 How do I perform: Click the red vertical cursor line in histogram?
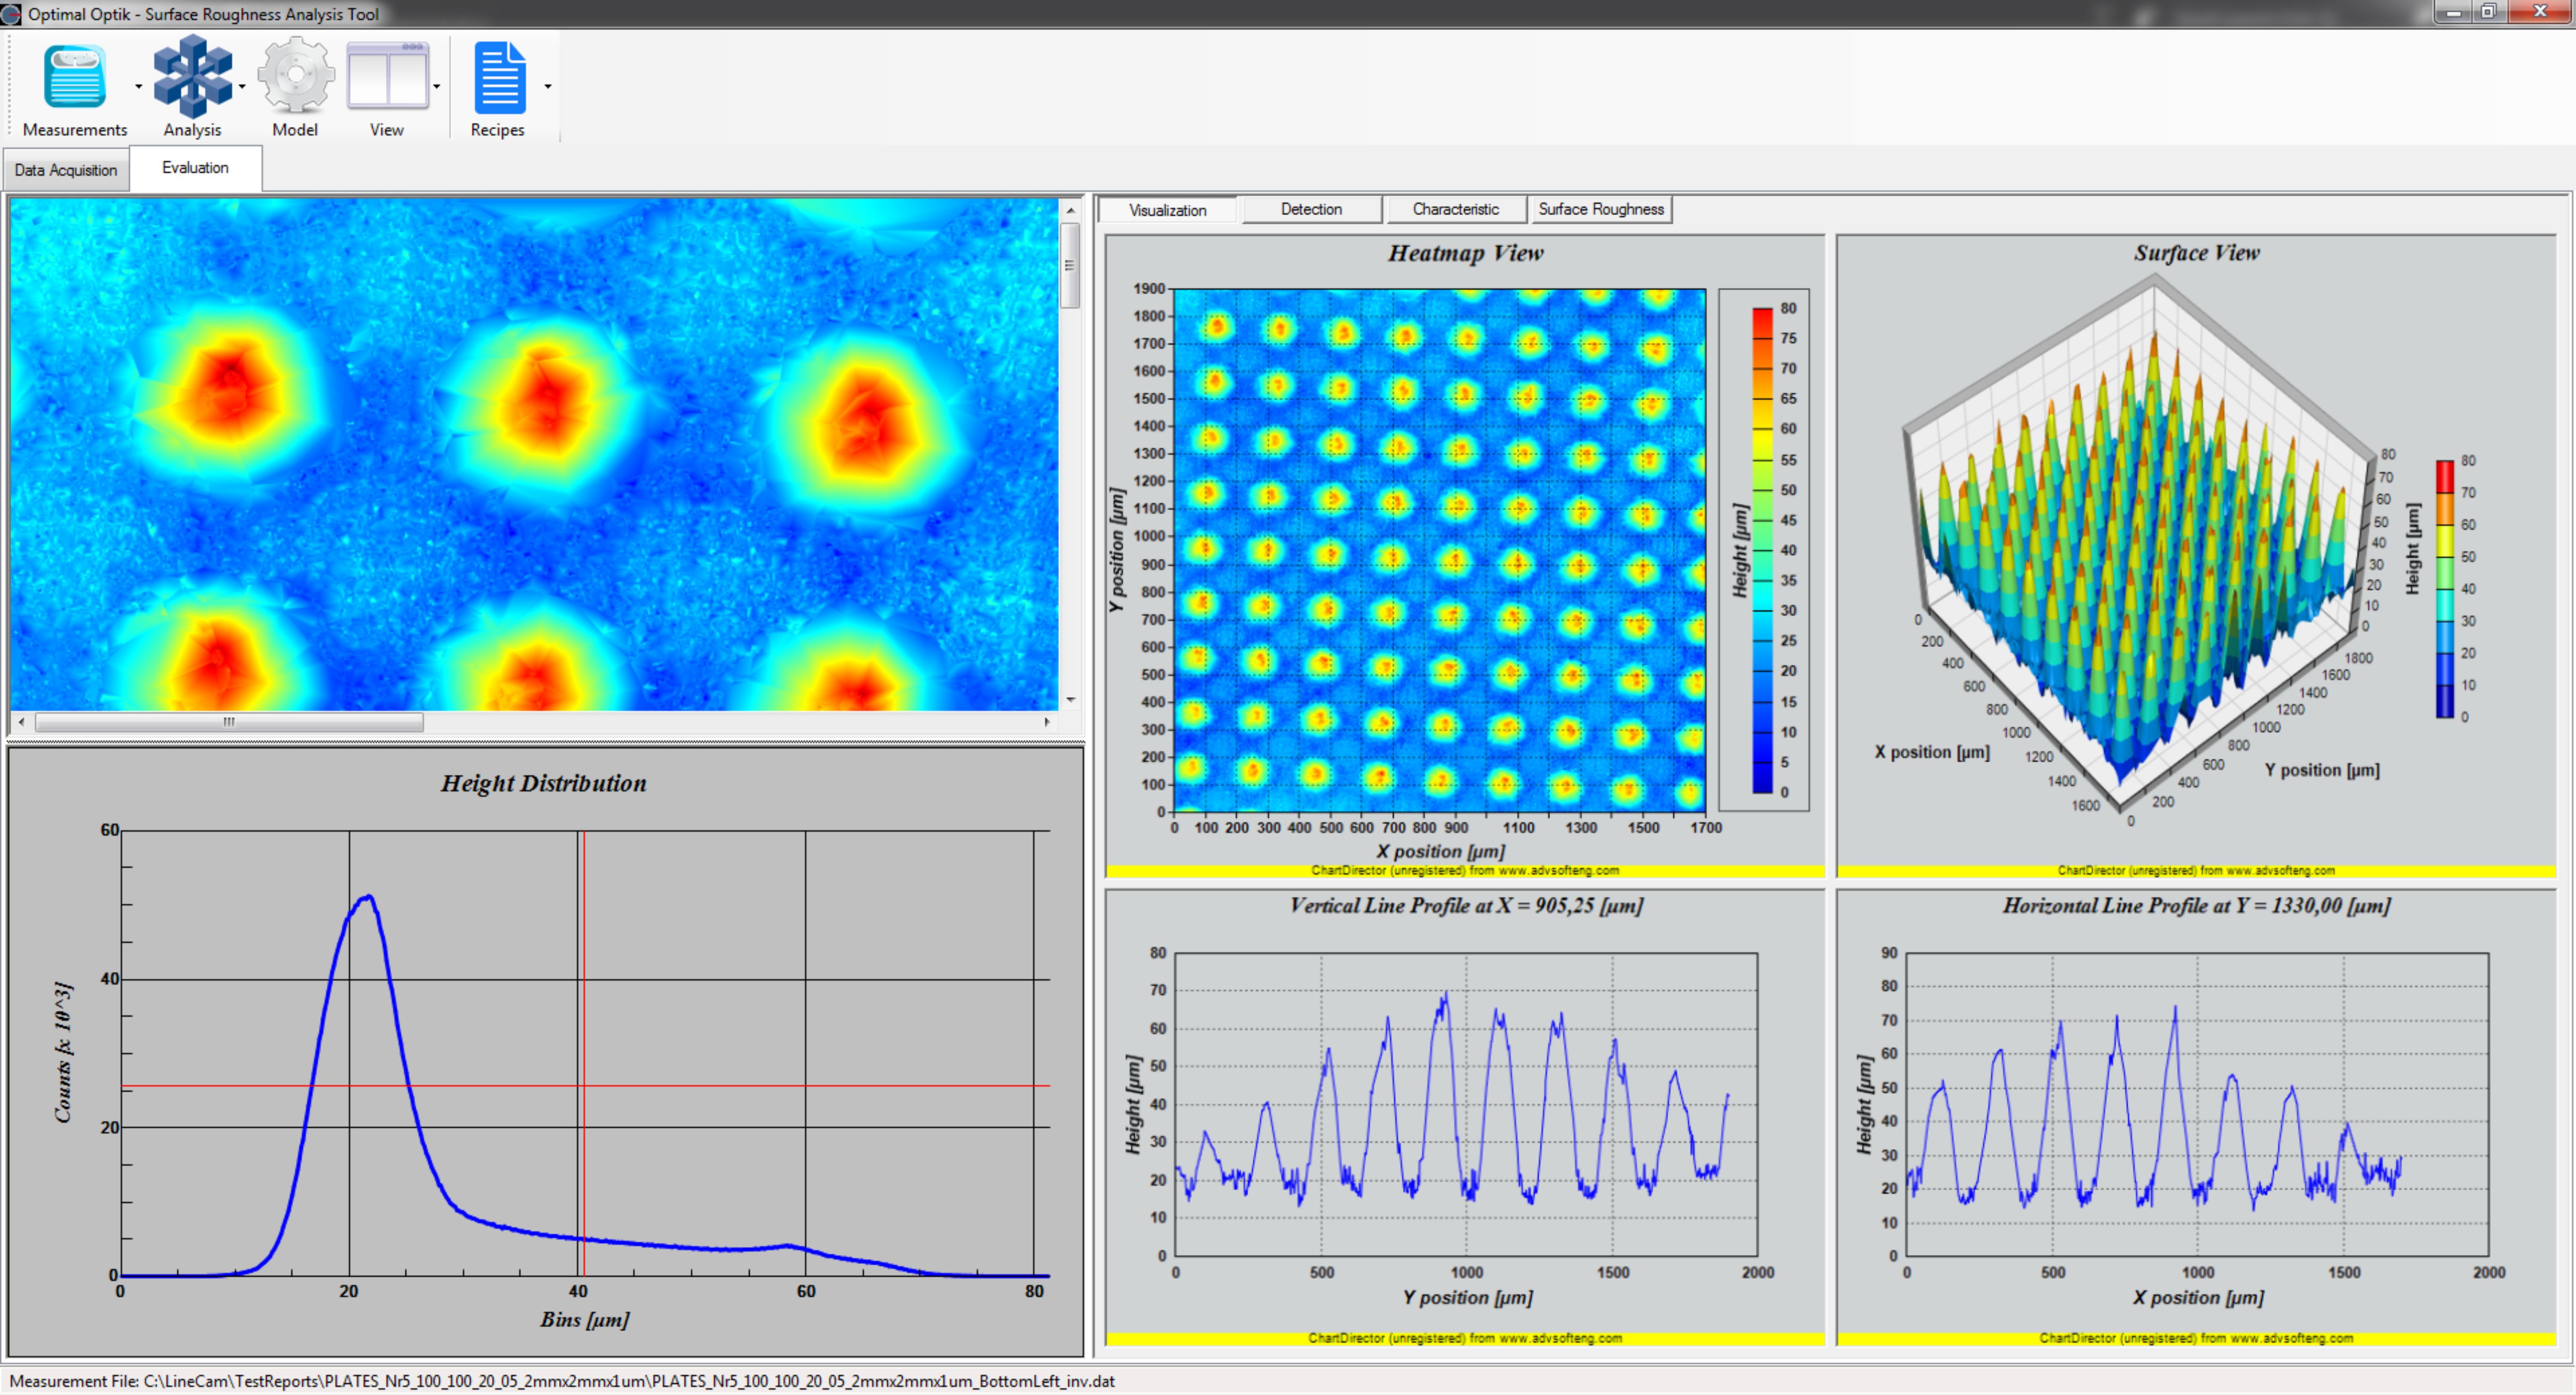tap(584, 1053)
